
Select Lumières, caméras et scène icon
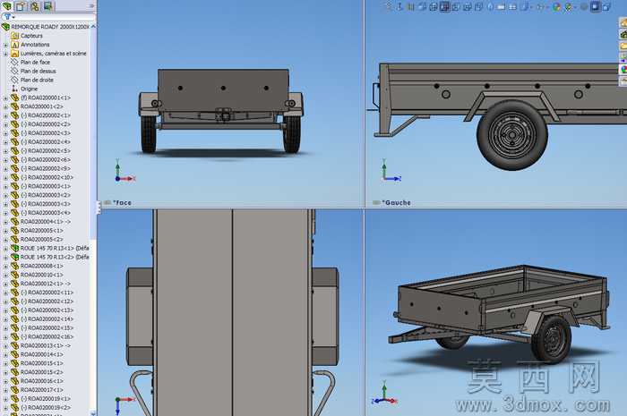15,54
